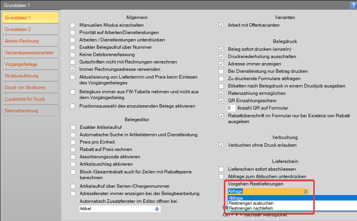Image resolution: width=357 pixels, height=221 pixels.
Task: Open Strukturauflösung section
Action: 31,76
